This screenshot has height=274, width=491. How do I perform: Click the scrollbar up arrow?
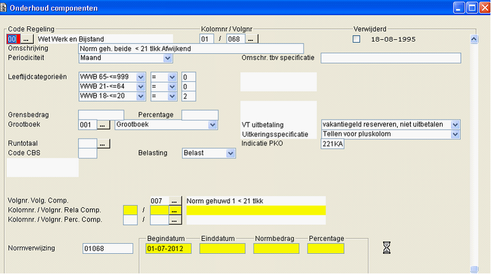pyautogui.click(x=474, y=39)
